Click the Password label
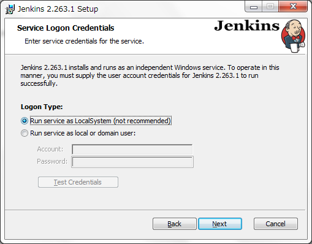Image resolution: width=312 pixels, height=244 pixels. [52, 161]
